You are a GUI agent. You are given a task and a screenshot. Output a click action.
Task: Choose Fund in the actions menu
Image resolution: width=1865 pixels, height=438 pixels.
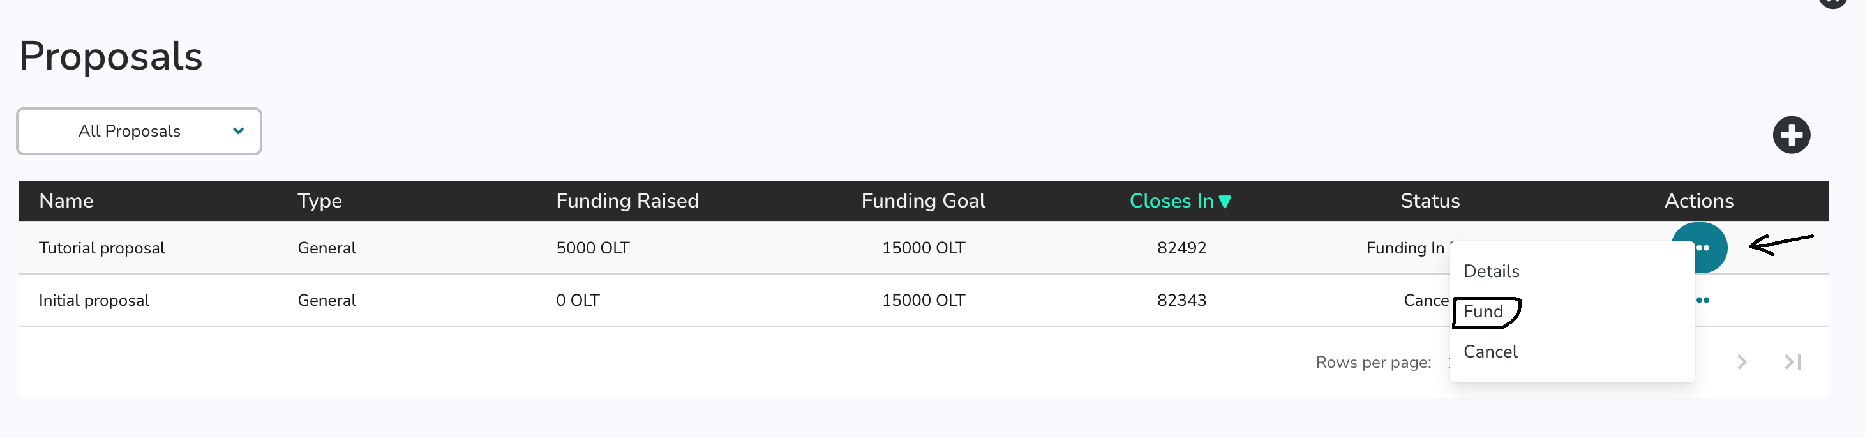point(1483,312)
